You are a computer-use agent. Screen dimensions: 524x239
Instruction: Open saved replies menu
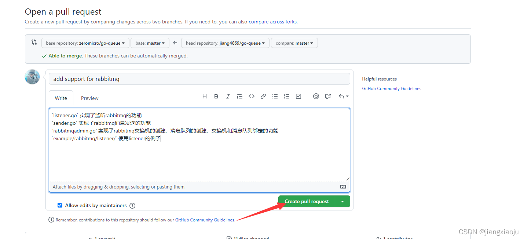pos(344,96)
